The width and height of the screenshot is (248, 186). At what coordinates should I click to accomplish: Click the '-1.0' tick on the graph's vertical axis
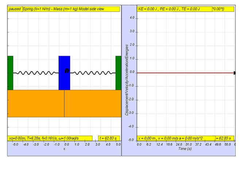(132, 86)
